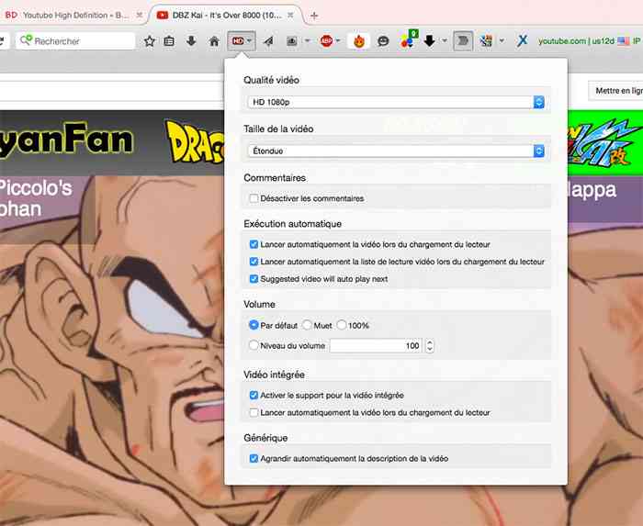643x526 pixels.
Task: Open the bookmarks list icon
Action: [169, 41]
